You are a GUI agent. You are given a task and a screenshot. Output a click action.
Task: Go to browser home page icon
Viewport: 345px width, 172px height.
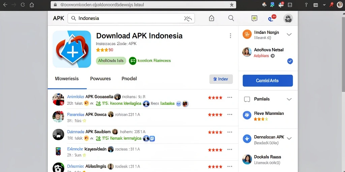(x=32, y=5)
